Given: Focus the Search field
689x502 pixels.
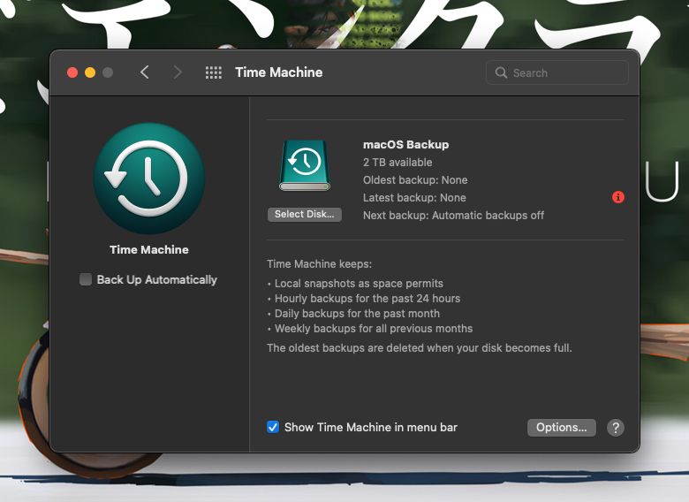Looking at the screenshot, I should (556, 72).
